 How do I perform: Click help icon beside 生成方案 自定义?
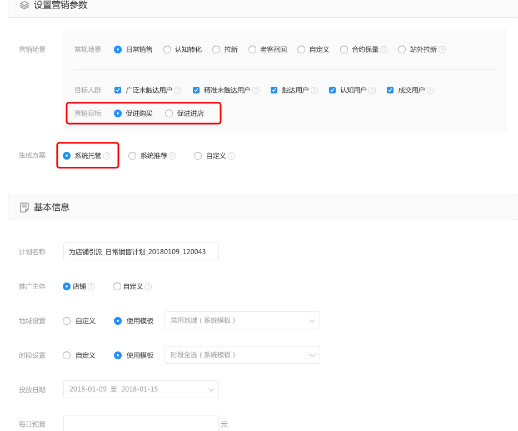[231, 156]
